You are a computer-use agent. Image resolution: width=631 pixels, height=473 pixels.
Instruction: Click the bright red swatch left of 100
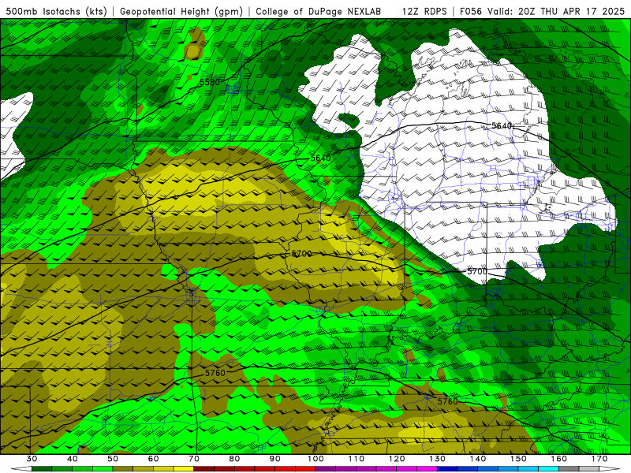click(305, 469)
